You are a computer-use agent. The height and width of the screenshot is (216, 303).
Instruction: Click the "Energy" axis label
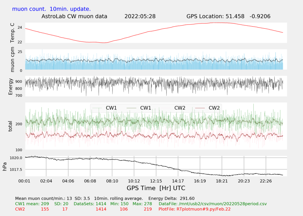[11, 86]
